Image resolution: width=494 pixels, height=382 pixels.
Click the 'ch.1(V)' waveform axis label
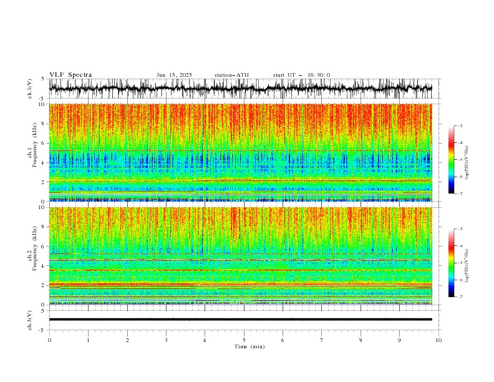[x=30, y=89]
